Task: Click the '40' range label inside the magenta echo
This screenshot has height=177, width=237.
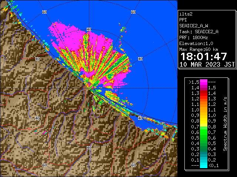Action: (x=89, y=29)
